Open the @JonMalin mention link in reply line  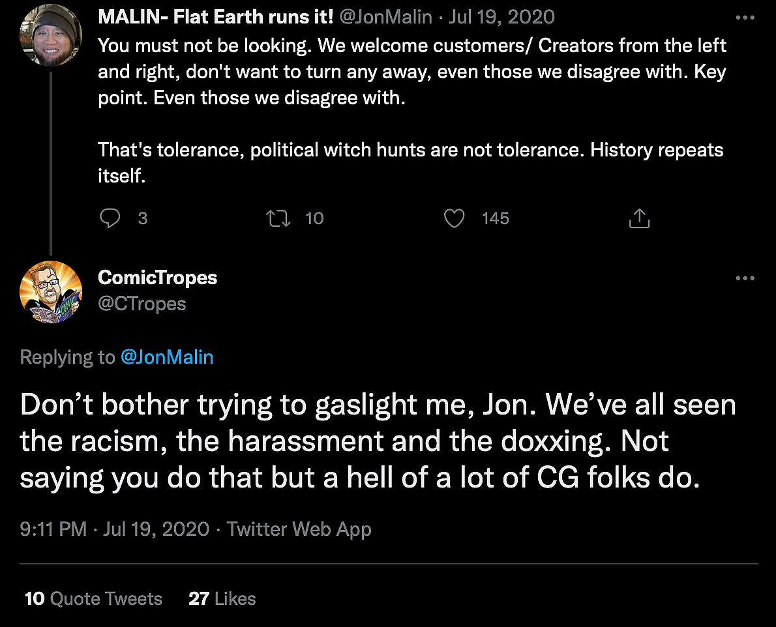click(x=167, y=357)
